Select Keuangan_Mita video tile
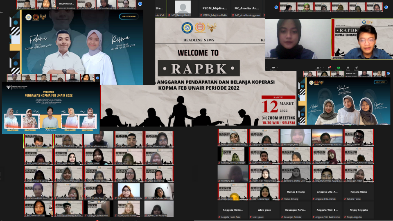Image resolution: width=393 pixels, height=221 pixels. coord(296,138)
